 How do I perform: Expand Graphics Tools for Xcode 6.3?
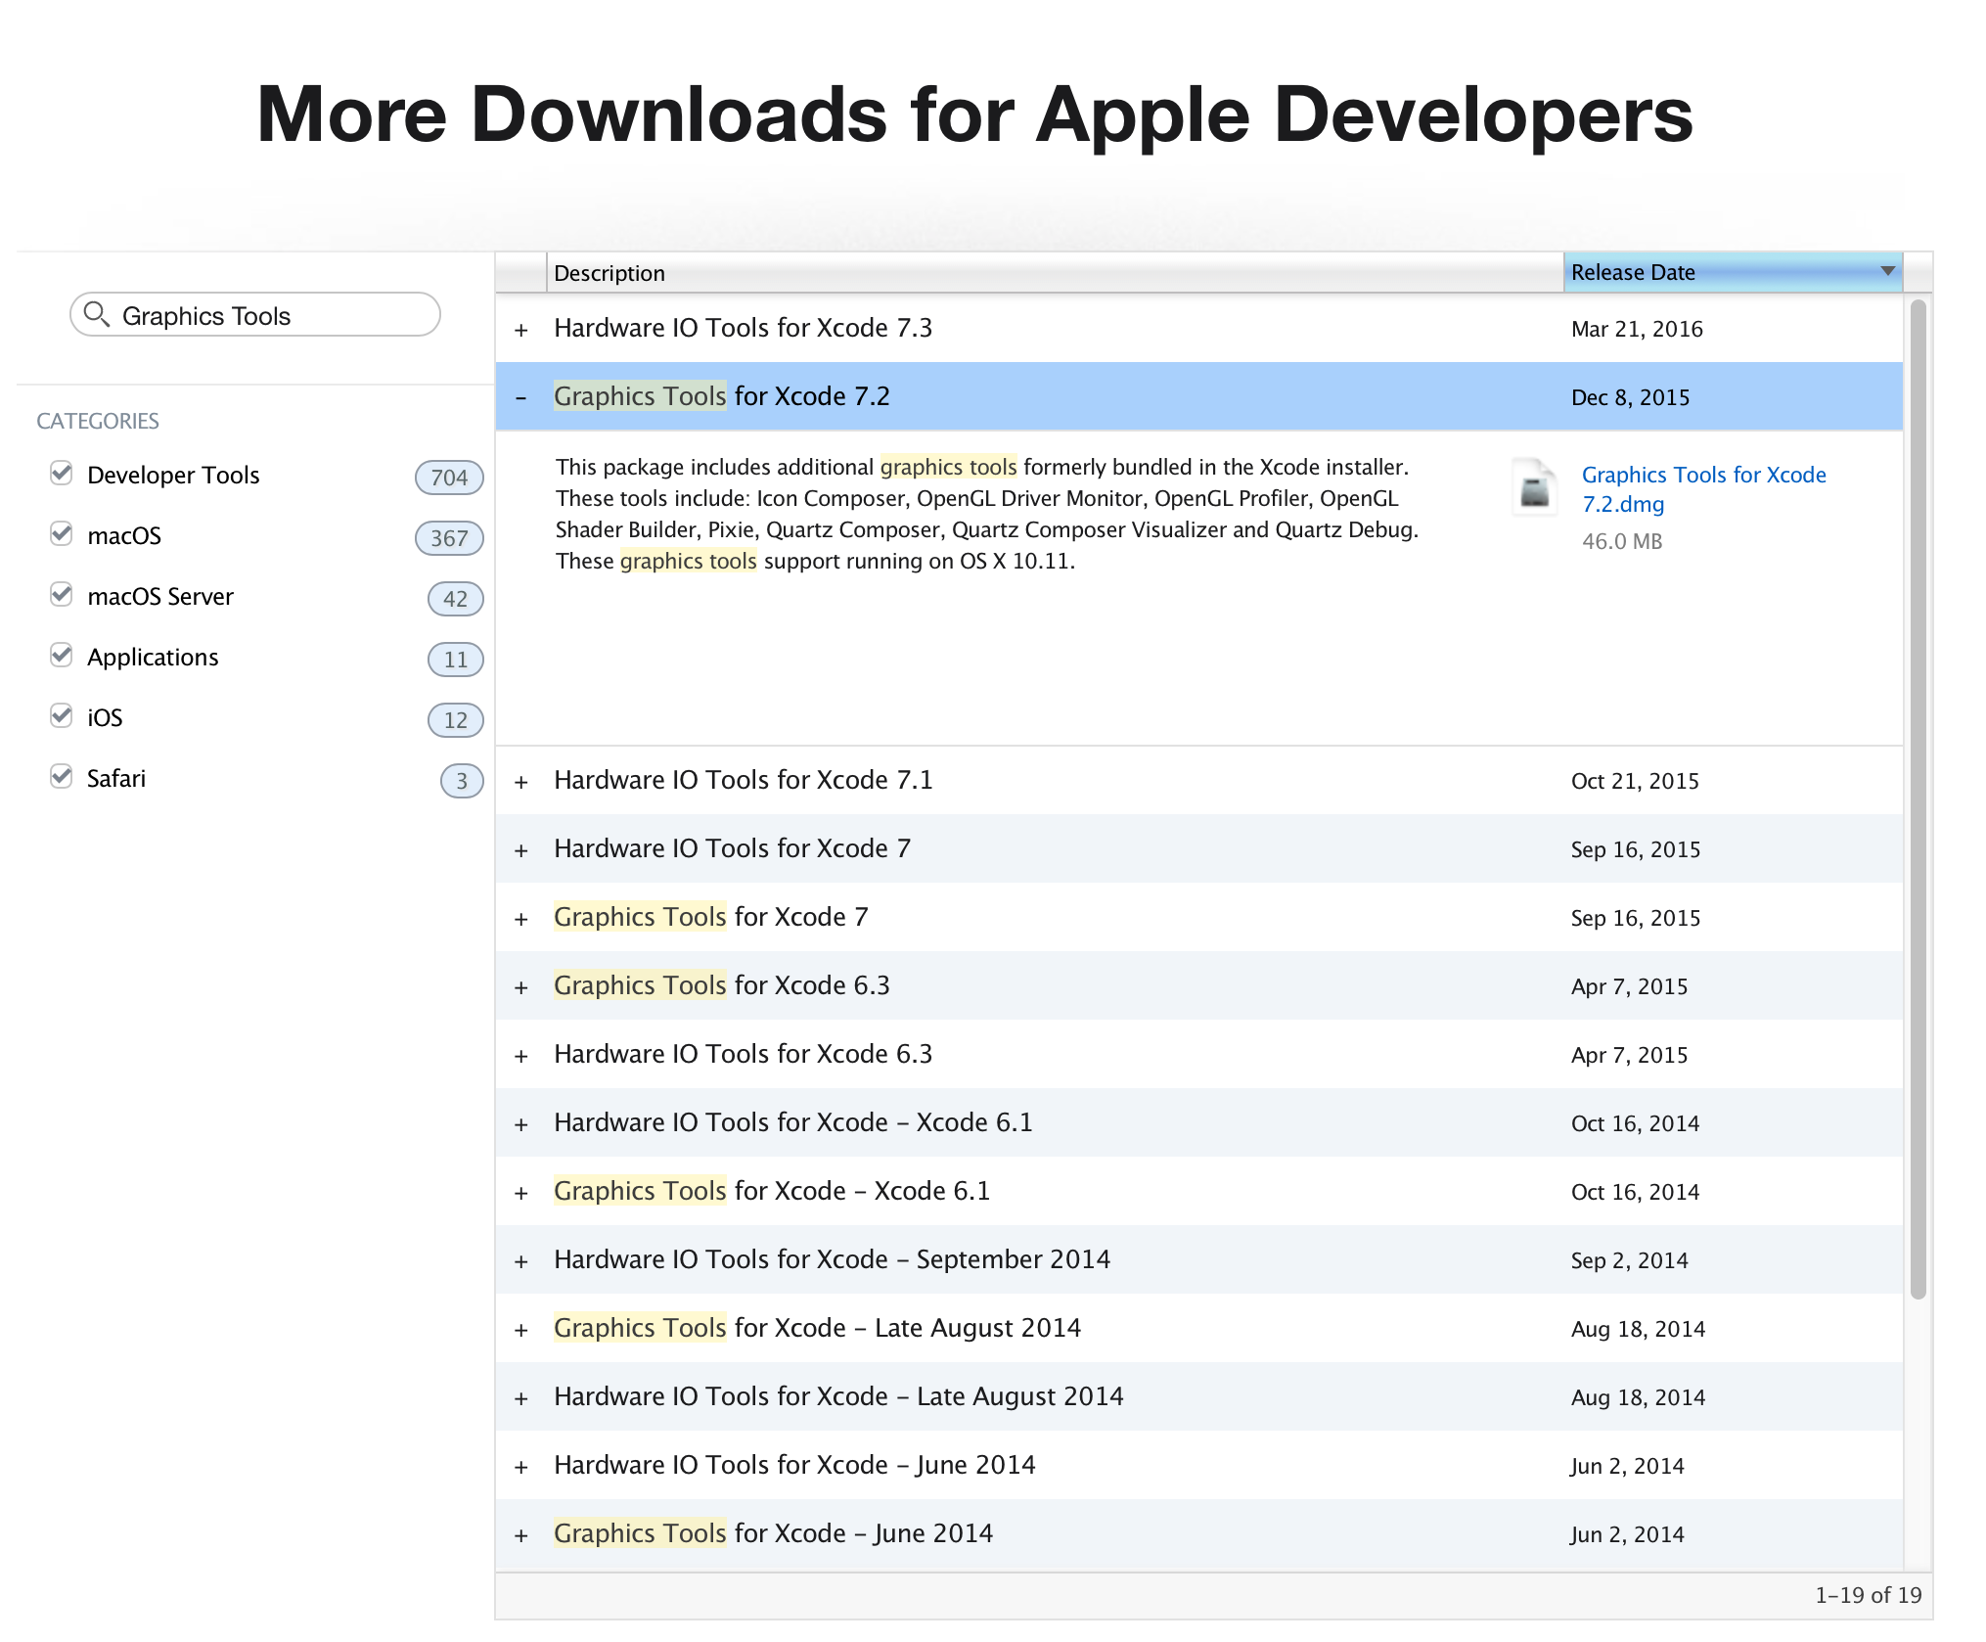tap(520, 987)
